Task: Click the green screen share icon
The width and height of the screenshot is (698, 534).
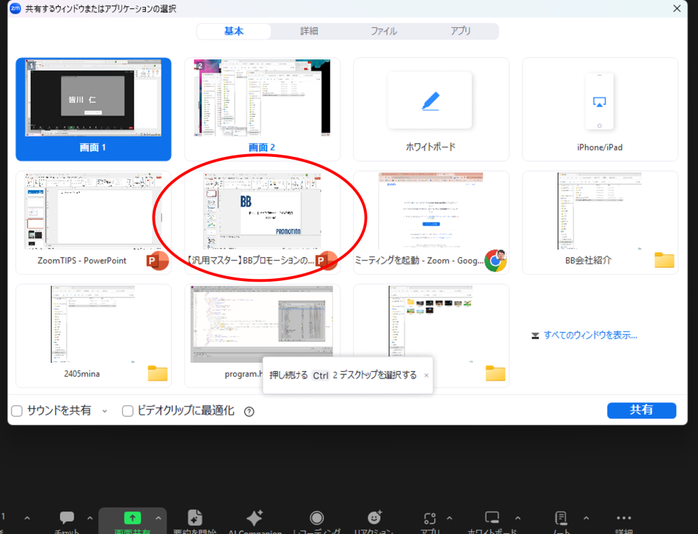Action: pos(132,518)
